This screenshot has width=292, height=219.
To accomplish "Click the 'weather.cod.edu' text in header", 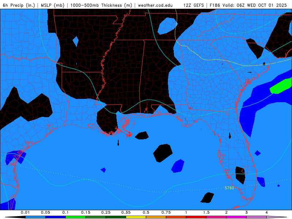I will click(155, 5).
